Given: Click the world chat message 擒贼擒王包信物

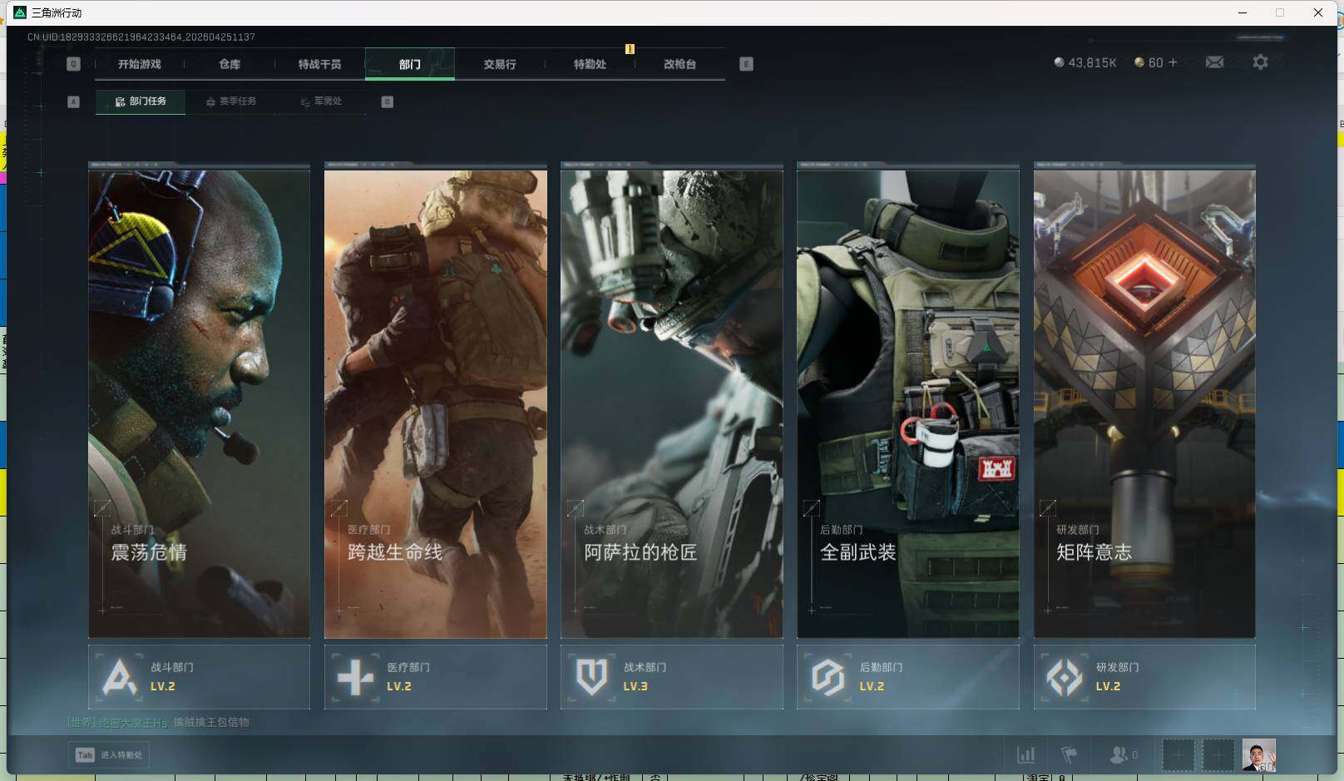Looking at the screenshot, I should pyautogui.click(x=211, y=722).
